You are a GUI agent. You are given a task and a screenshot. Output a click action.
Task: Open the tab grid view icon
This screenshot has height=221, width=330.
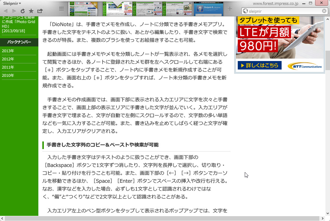61,8
